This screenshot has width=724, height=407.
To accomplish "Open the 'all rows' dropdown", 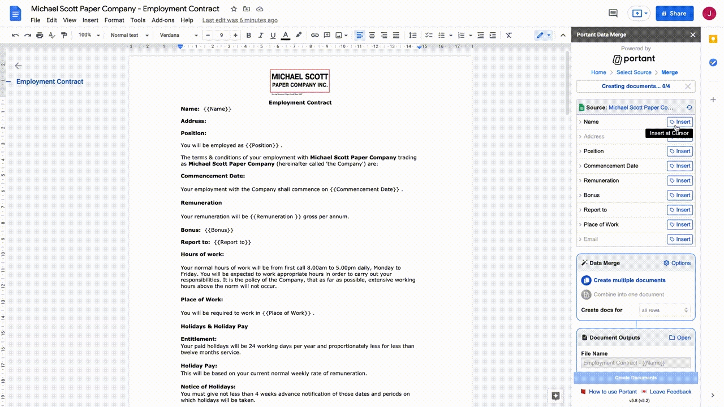I will point(665,310).
